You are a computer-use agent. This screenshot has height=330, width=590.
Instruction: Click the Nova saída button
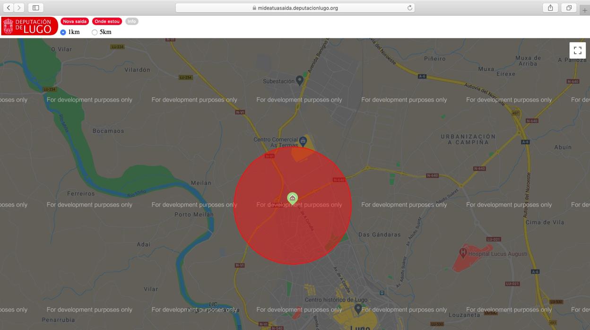pyautogui.click(x=75, y=21)
